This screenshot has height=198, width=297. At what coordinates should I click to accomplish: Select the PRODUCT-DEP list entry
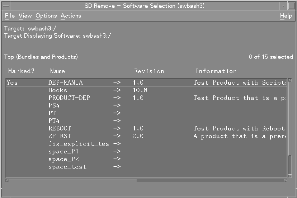(69, 98)
